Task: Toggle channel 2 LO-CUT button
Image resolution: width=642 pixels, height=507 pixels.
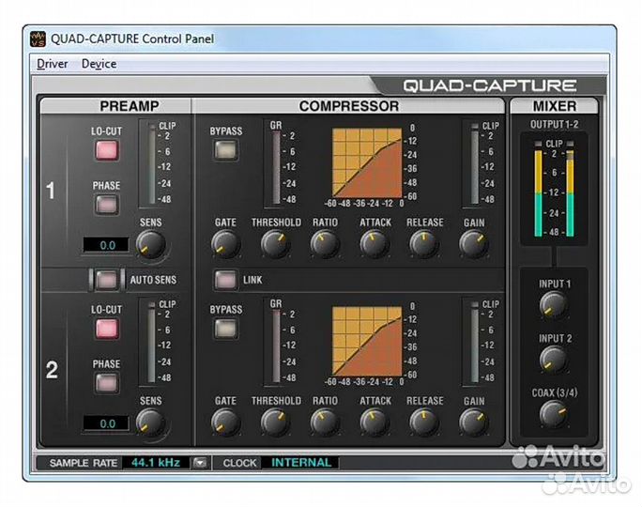Action: [107, 329]
